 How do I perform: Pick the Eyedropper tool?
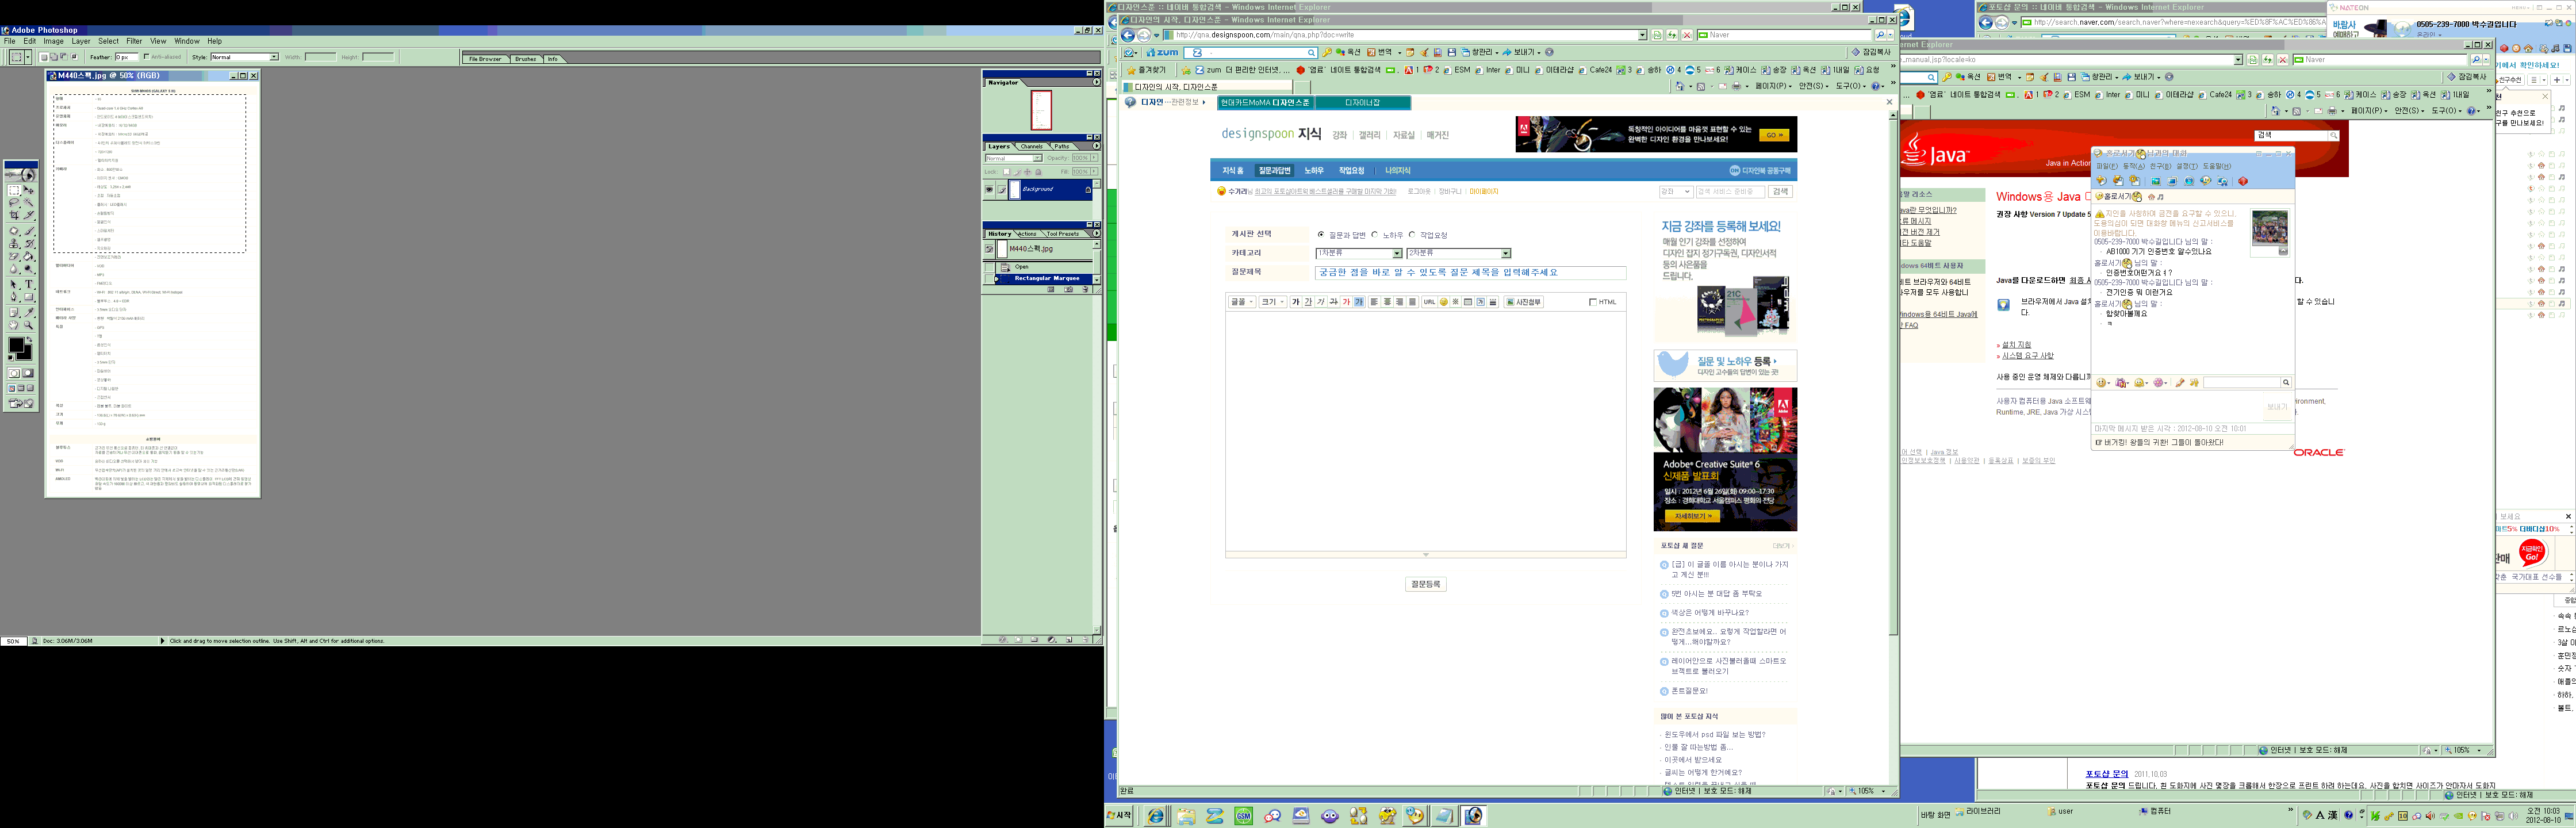[x=29, y=312]
